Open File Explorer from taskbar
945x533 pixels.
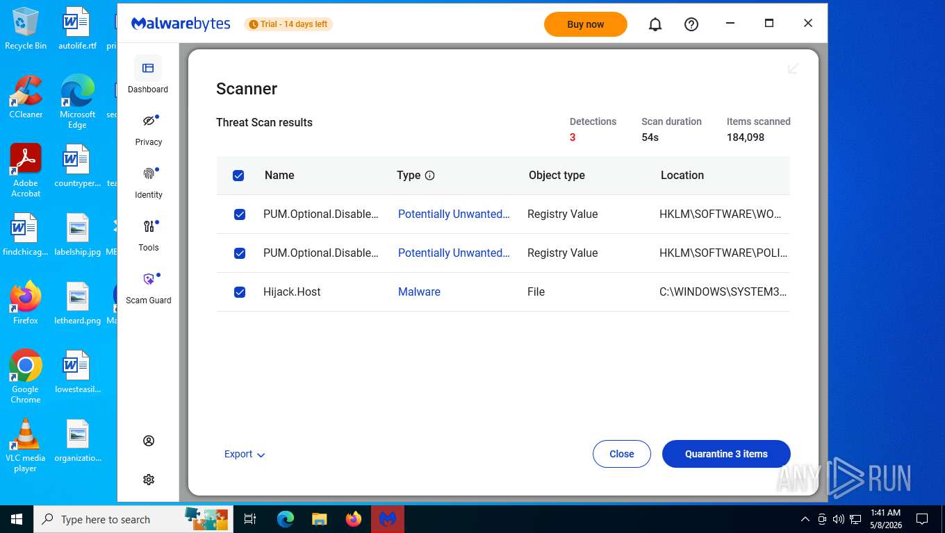tap(320, 519)
